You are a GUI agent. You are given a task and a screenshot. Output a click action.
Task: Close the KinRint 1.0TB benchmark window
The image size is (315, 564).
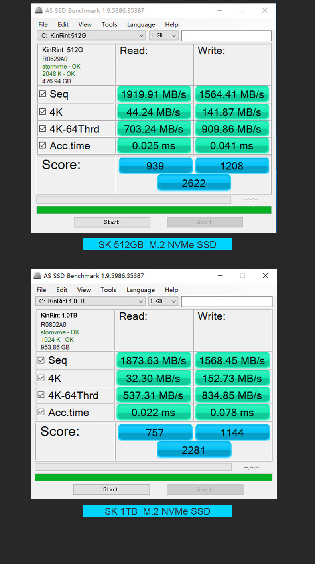(x=266, y=275)
